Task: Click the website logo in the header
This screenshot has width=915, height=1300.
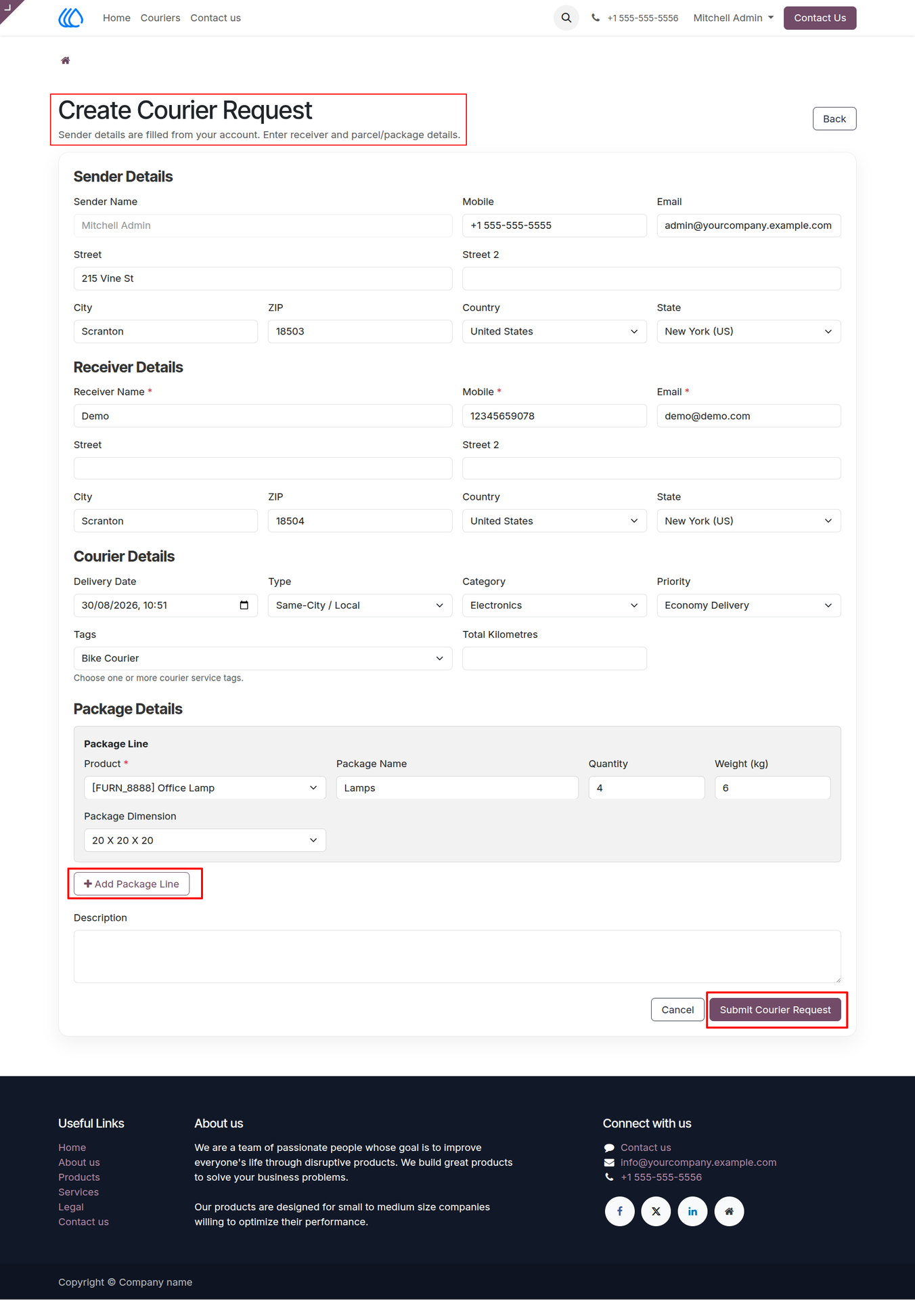Action: click(x=71, y=18)
